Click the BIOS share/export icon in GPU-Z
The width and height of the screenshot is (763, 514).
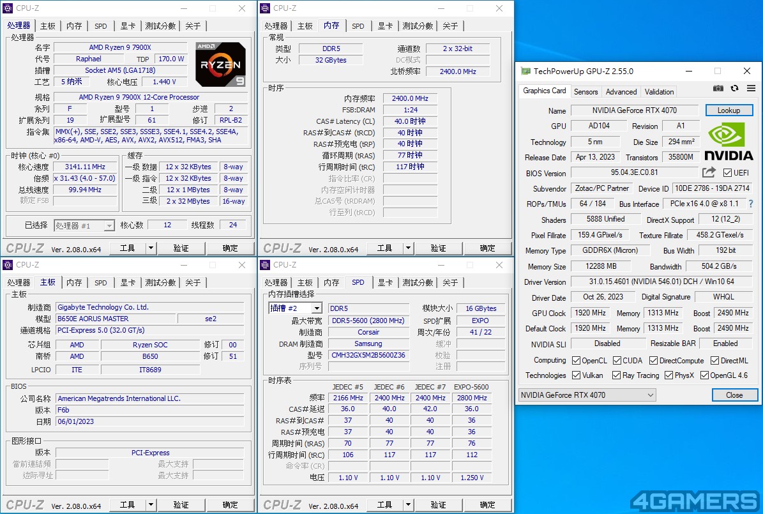coord(709,172)
